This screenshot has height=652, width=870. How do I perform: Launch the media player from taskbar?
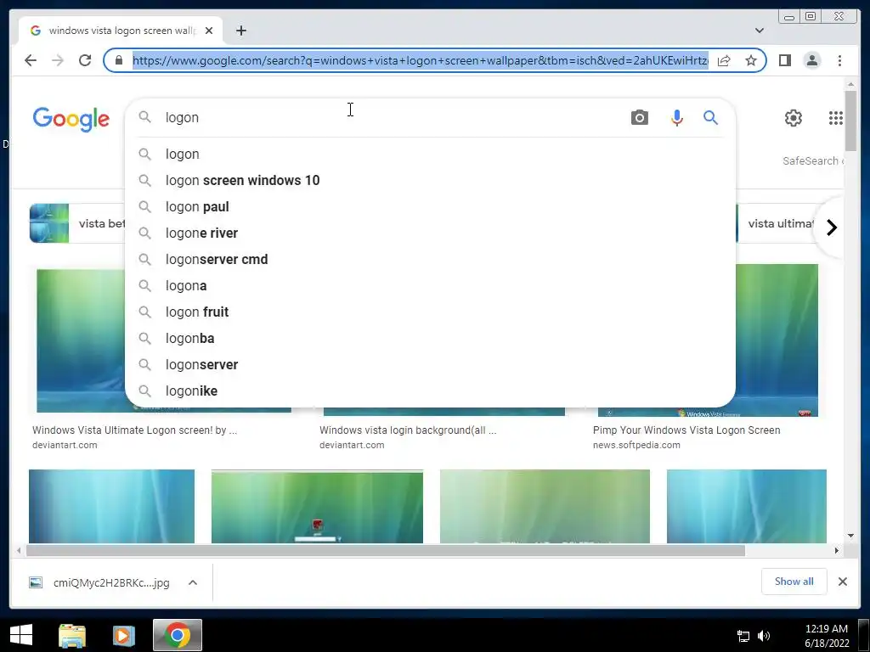[x=123, y=635]
